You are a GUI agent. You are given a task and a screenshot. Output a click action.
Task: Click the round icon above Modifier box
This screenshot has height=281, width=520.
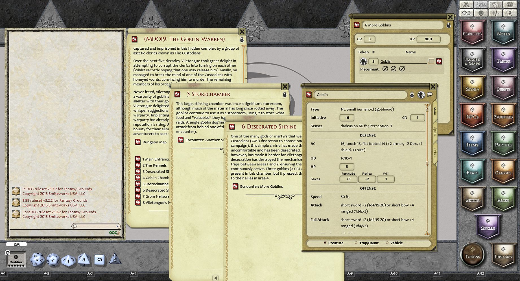(x=8, y=253)
